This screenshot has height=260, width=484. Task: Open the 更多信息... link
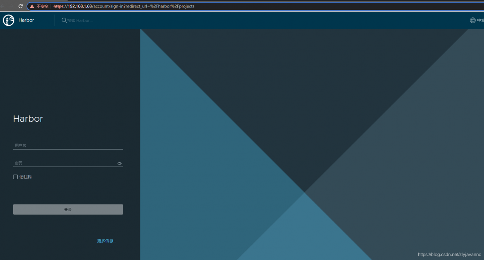(x=107, y=241)
